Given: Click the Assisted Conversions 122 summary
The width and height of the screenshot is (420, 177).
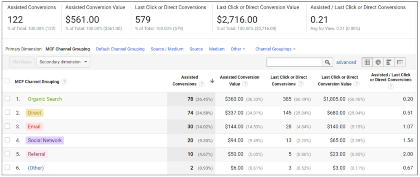Looking at the screenshot, I should pos(15,20).
